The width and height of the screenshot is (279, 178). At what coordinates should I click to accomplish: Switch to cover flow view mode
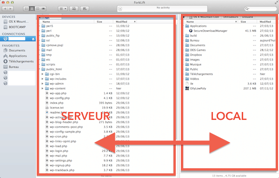pyautogui.click(x=43, y=9)
